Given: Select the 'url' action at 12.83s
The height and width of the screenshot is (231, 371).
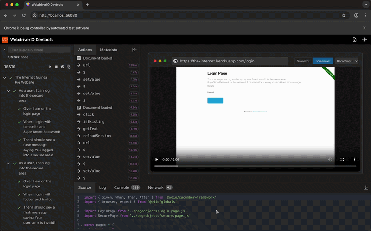Looking at the screenshot, I should point(107,143).
